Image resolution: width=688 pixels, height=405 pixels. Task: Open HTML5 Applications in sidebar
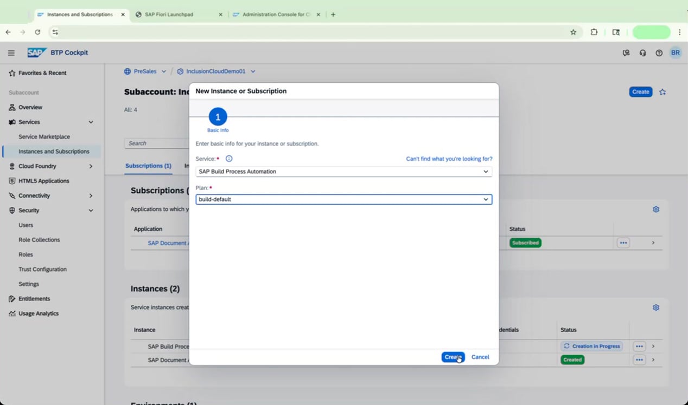44,181
